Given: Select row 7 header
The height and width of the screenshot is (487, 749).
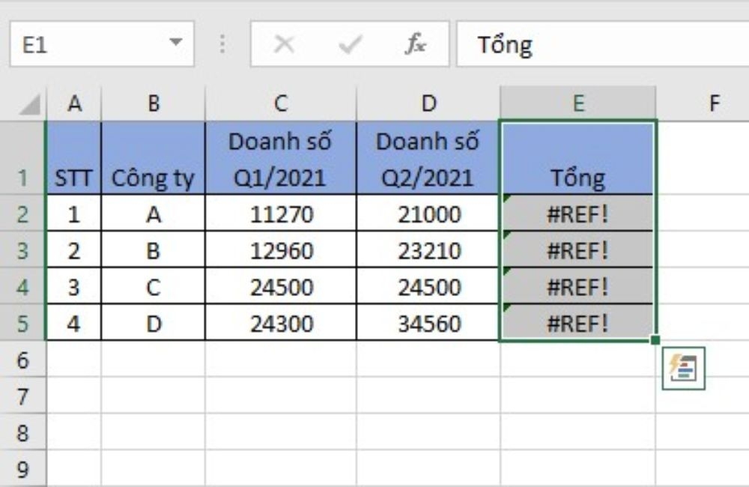Looking at the screenshot, I should (23, 396).
